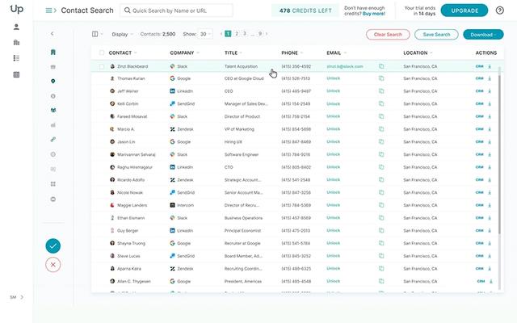This screenshot has height=323, width=517.
Task: Click the Up logo
Action: (x=16, y=9)
